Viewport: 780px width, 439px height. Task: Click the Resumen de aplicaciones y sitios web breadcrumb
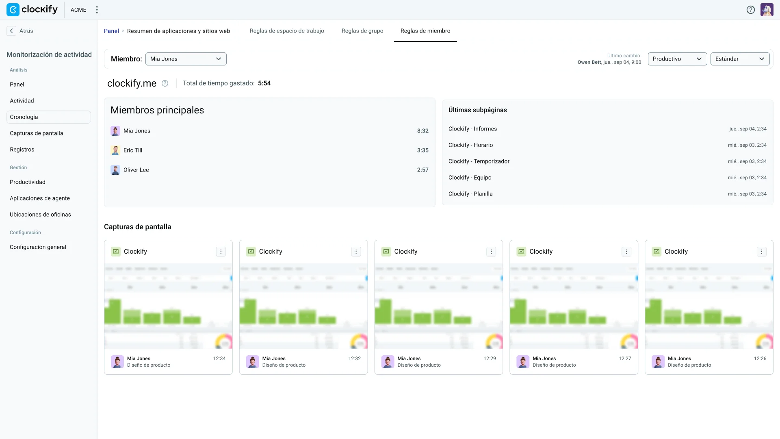click(x=179, y=31)
